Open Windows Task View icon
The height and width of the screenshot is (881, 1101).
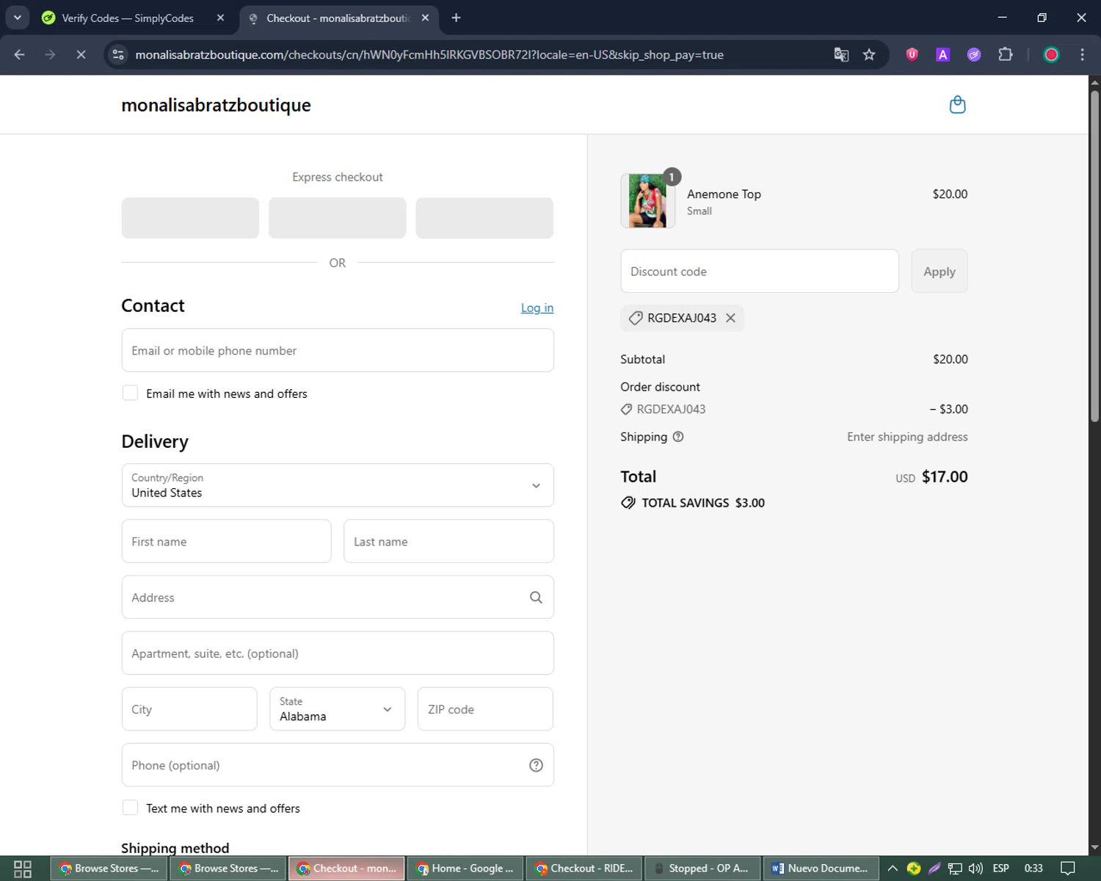[23, 869]
